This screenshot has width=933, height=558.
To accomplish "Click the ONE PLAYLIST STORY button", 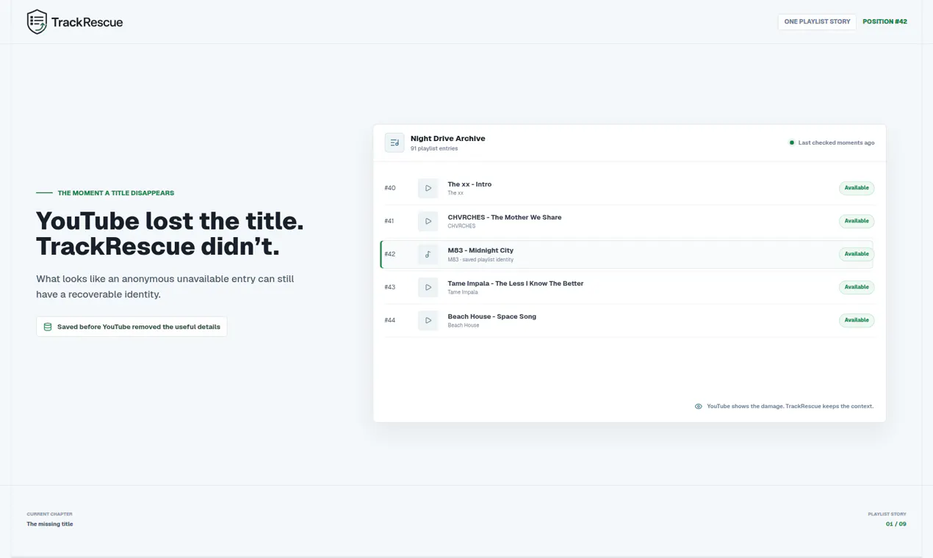I will pyautogui.click(x=817, y=22).
